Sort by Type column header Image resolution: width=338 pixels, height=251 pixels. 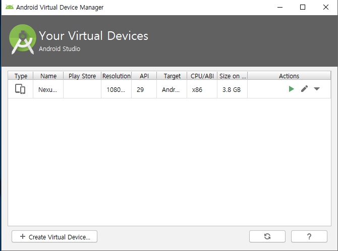pos(21,76)
